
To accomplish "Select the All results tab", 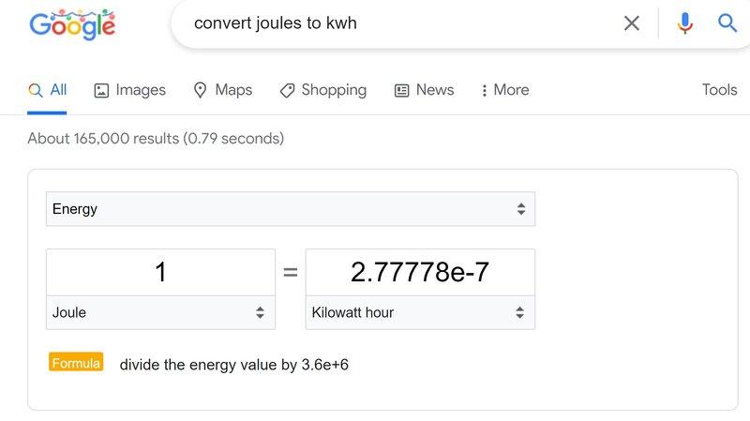I will (x=47, y=90).
